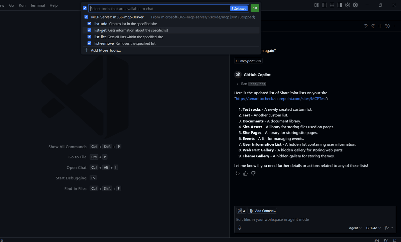Click Add More Tools entry
This screenshot has width=401, height=242.
(x=106, y=50)
